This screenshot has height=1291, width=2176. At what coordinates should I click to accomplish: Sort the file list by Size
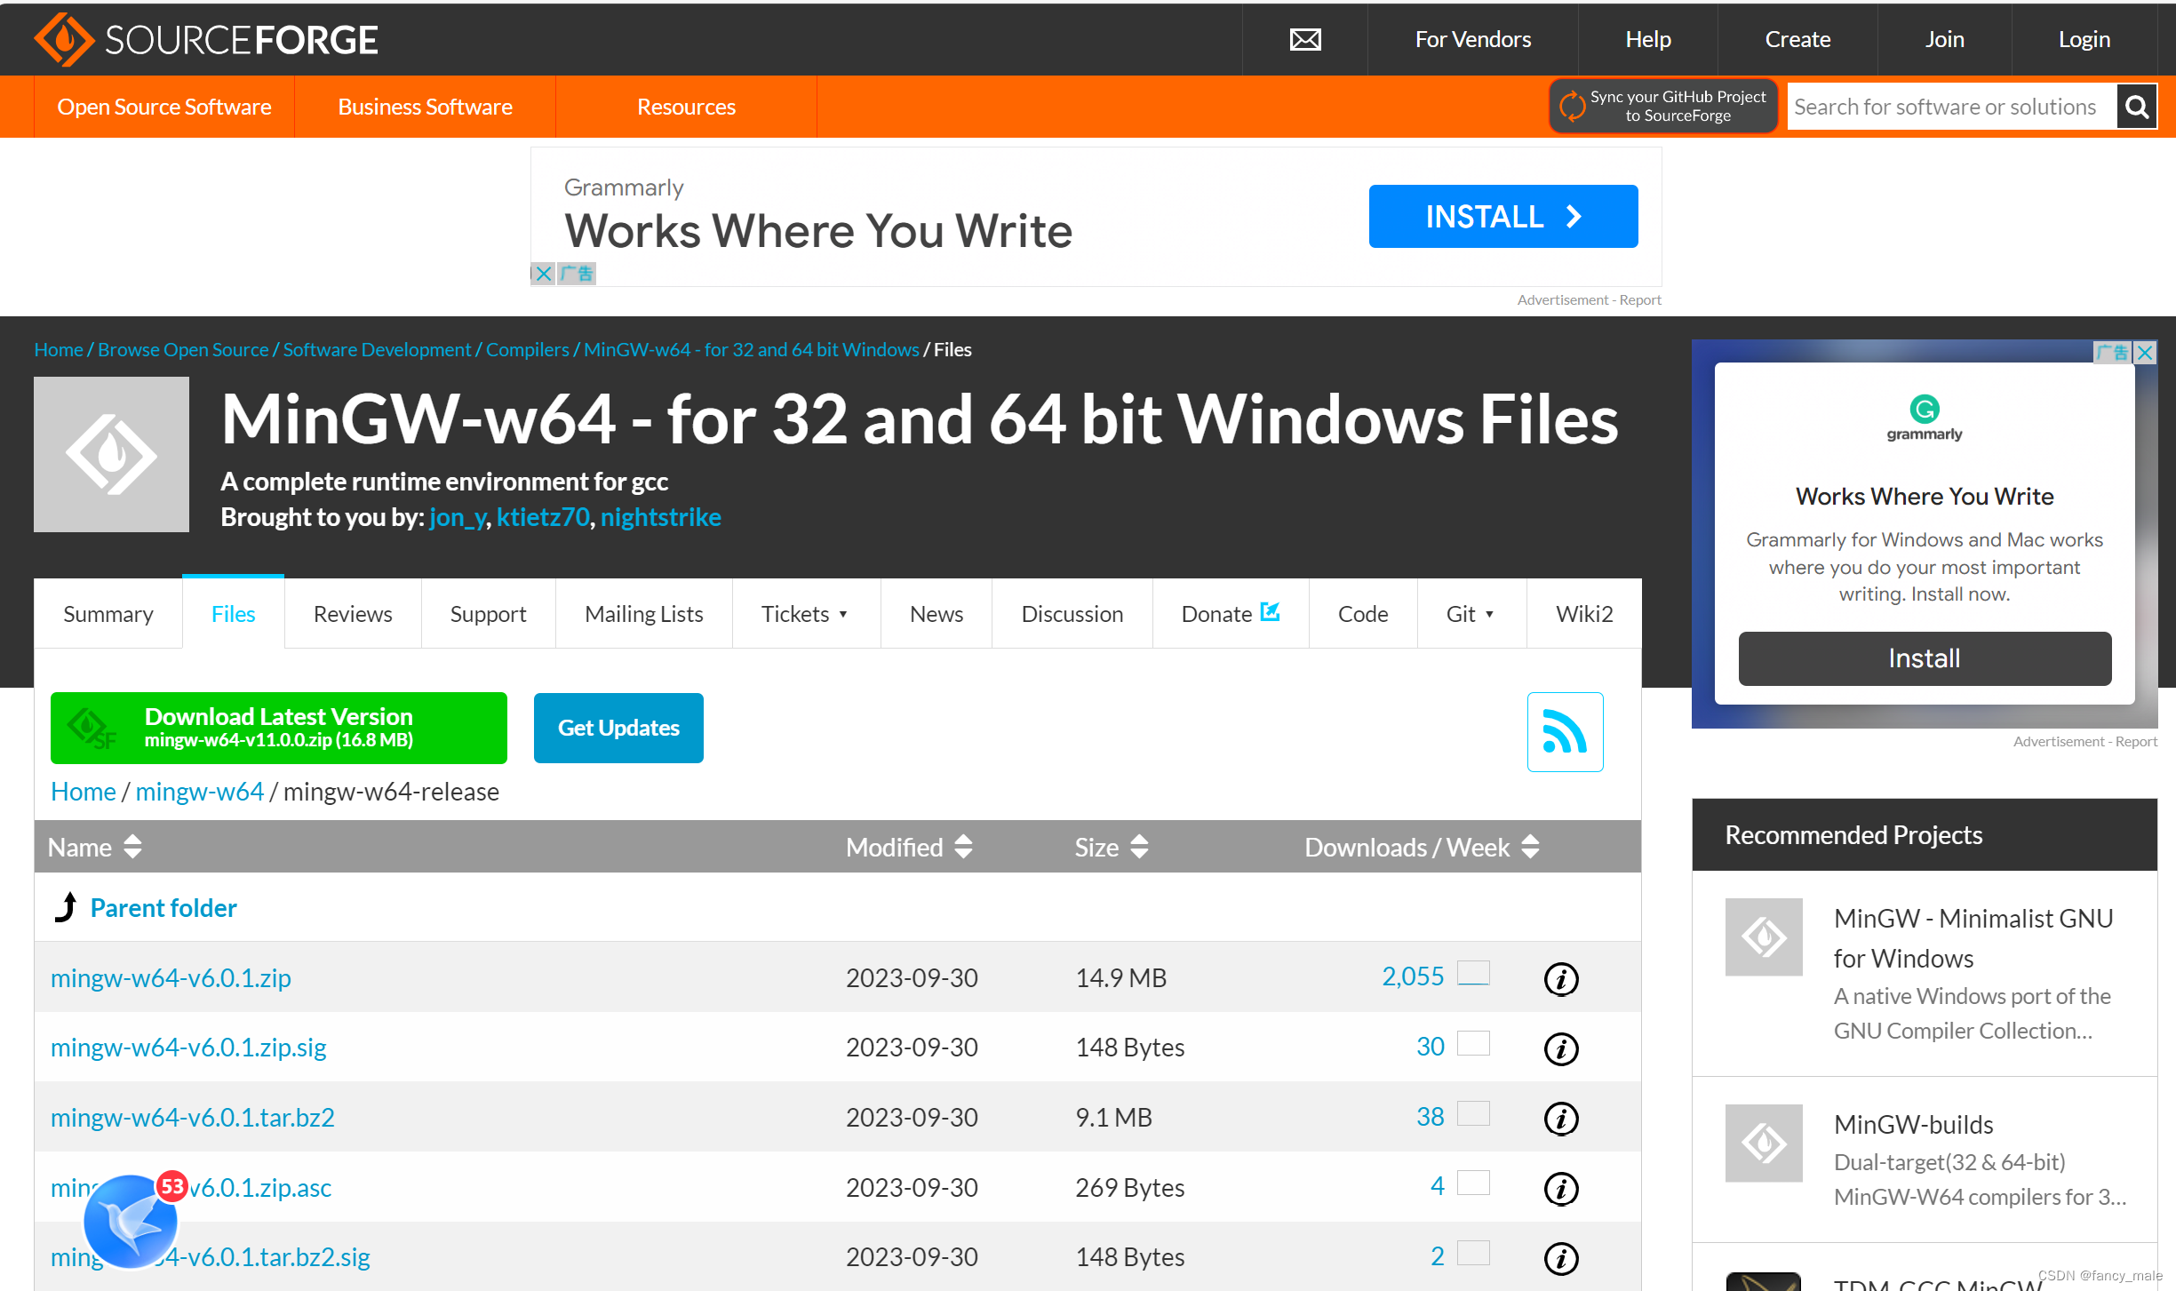click(x=1112, y=847)
